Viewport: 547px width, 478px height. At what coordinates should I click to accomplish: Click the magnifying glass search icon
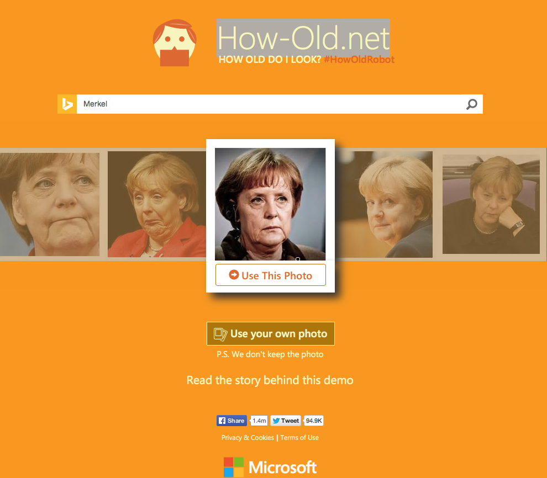click(472, 104)
